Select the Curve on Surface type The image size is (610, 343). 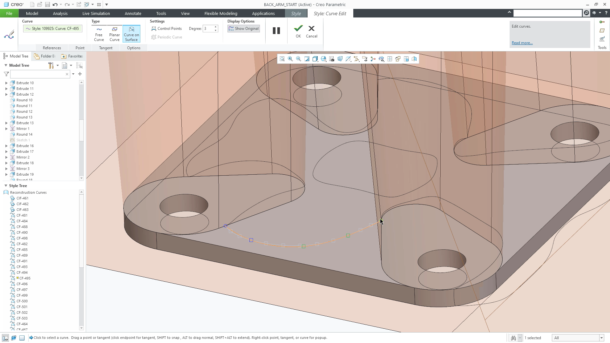coord(132,34)
